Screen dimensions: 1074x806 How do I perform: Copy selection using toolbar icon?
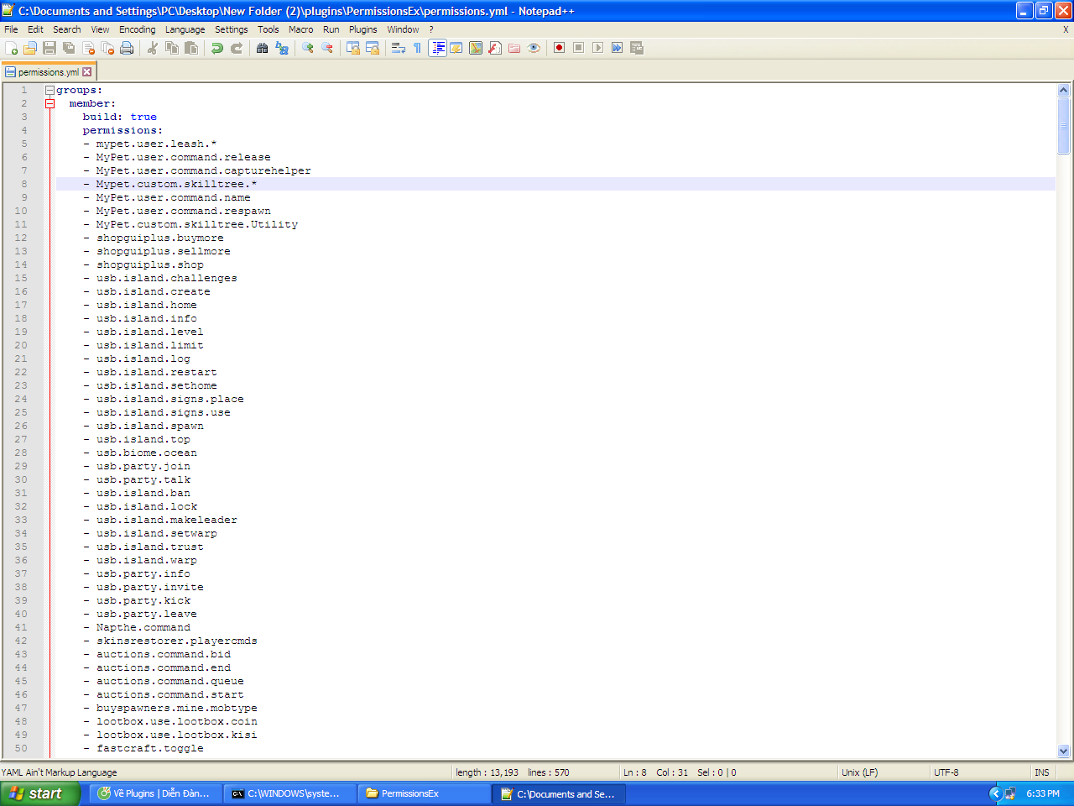tap(172, 48)
